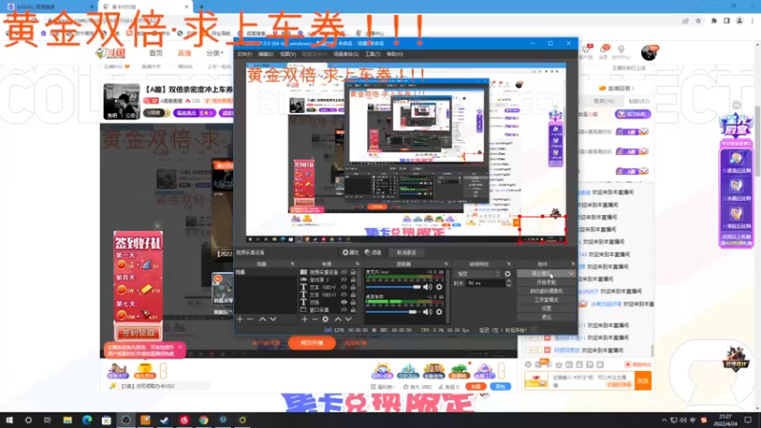Switch to OBS Studio in the taskbar

click(x=126, y=420)
